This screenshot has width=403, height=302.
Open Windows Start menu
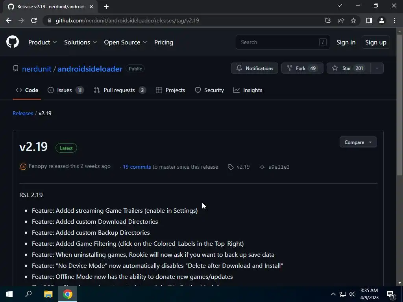pyautogui.click(x=9, y=294)
